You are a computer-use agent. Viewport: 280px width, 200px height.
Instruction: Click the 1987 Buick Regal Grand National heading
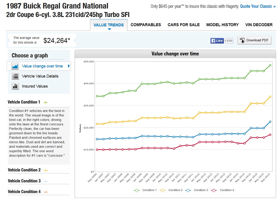point(57,6)
